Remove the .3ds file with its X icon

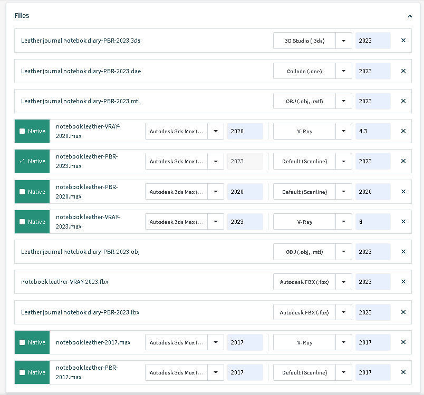403,41
